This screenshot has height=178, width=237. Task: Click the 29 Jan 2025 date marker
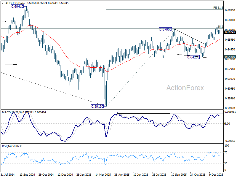pos(84,175)
